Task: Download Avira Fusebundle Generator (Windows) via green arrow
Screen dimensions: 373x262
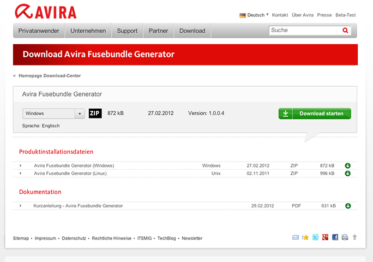Action: (x=347, y=165)
